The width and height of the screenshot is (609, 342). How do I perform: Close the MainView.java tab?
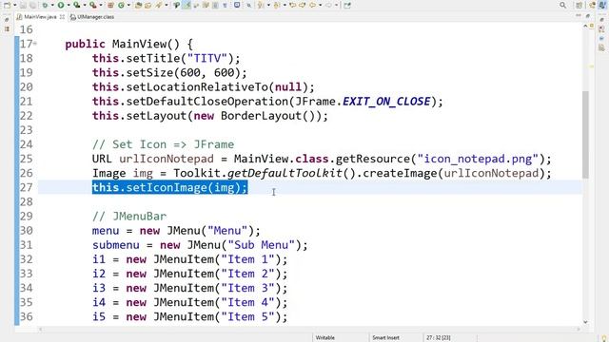pos(62,17)
